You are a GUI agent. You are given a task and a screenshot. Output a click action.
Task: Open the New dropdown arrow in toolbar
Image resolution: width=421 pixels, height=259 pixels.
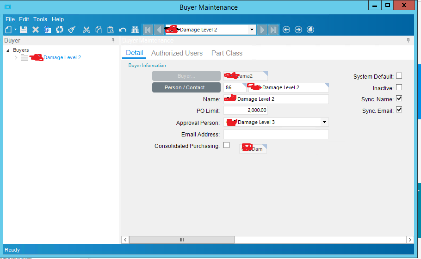(x=15, y=30)
